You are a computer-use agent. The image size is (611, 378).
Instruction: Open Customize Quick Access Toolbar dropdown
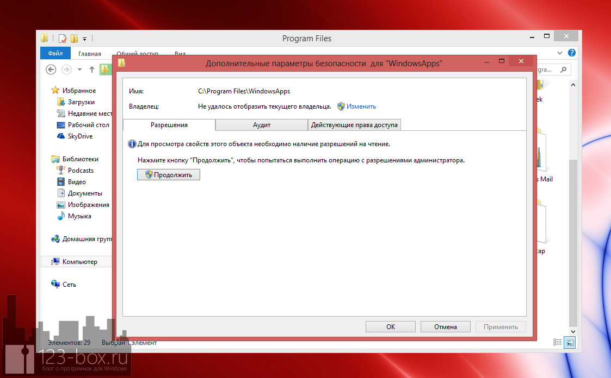tap(84, 39)
